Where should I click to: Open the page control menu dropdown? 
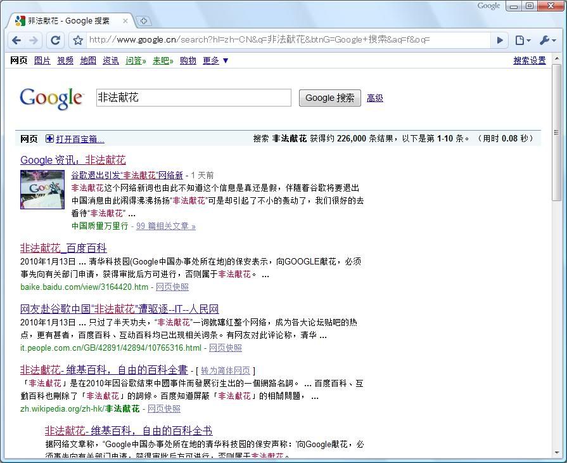pyautogui.click(x=523, y=41)
